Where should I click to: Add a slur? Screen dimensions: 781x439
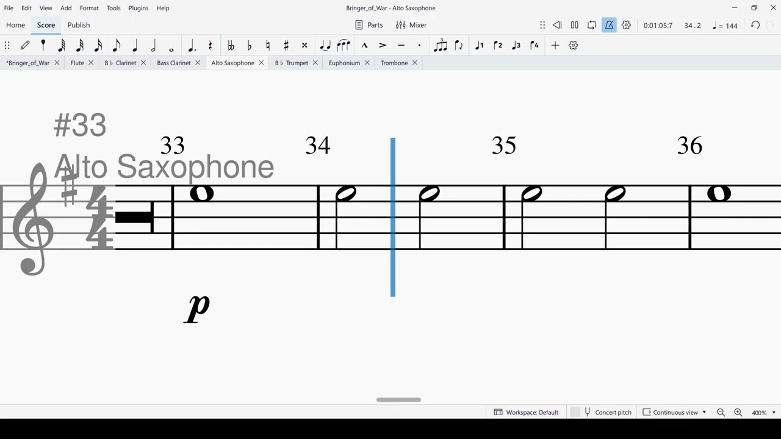click(344, 45)
